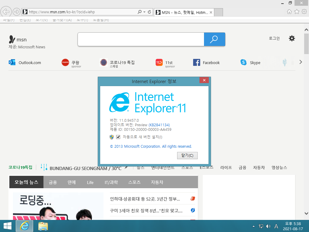
Task: Open BUNDANG-GU SEONGNAM weather text
Action: (x=85, y=168)
